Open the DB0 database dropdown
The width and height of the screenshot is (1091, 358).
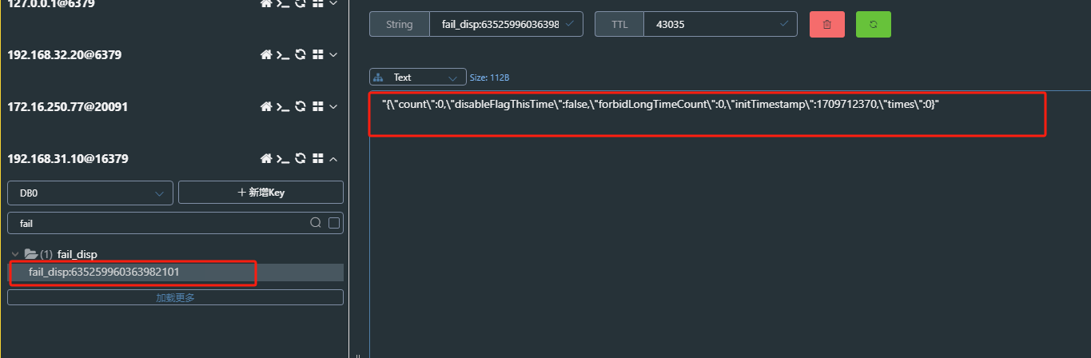90,193
